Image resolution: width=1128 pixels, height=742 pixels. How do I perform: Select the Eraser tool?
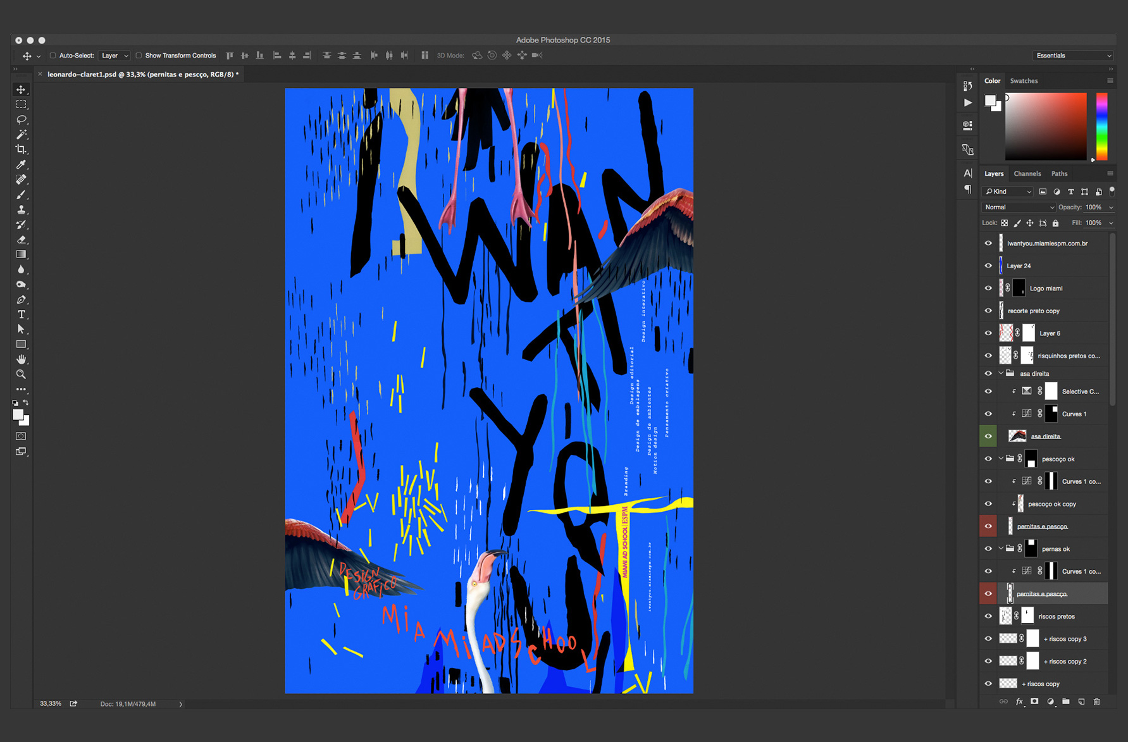21,240
